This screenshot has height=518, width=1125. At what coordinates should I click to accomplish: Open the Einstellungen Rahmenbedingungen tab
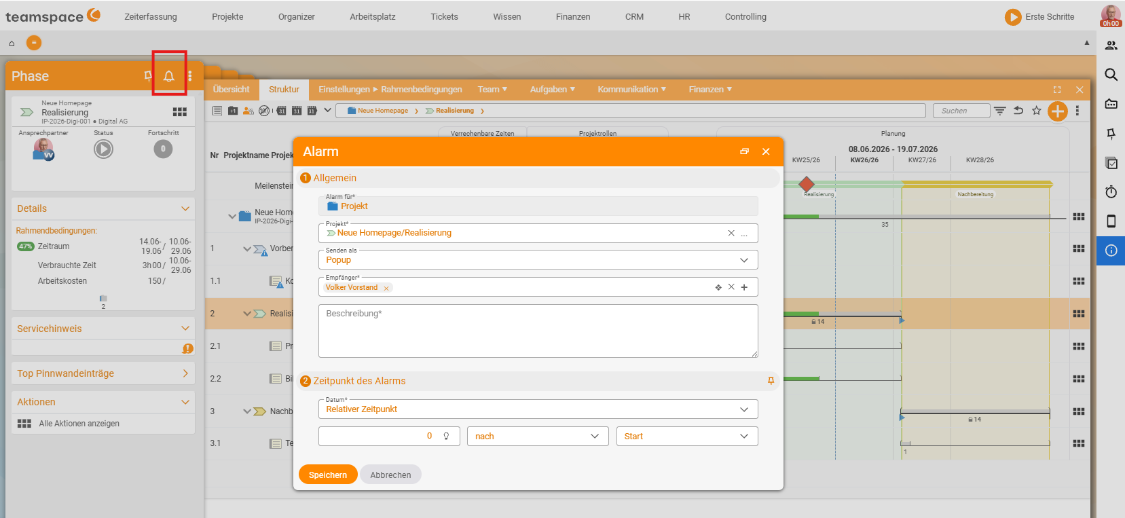[390, 90]
